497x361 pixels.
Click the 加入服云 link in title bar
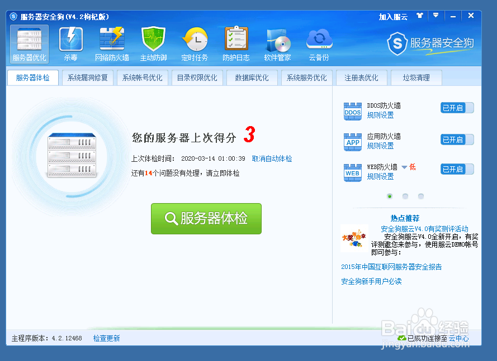(x=393, y=17)
